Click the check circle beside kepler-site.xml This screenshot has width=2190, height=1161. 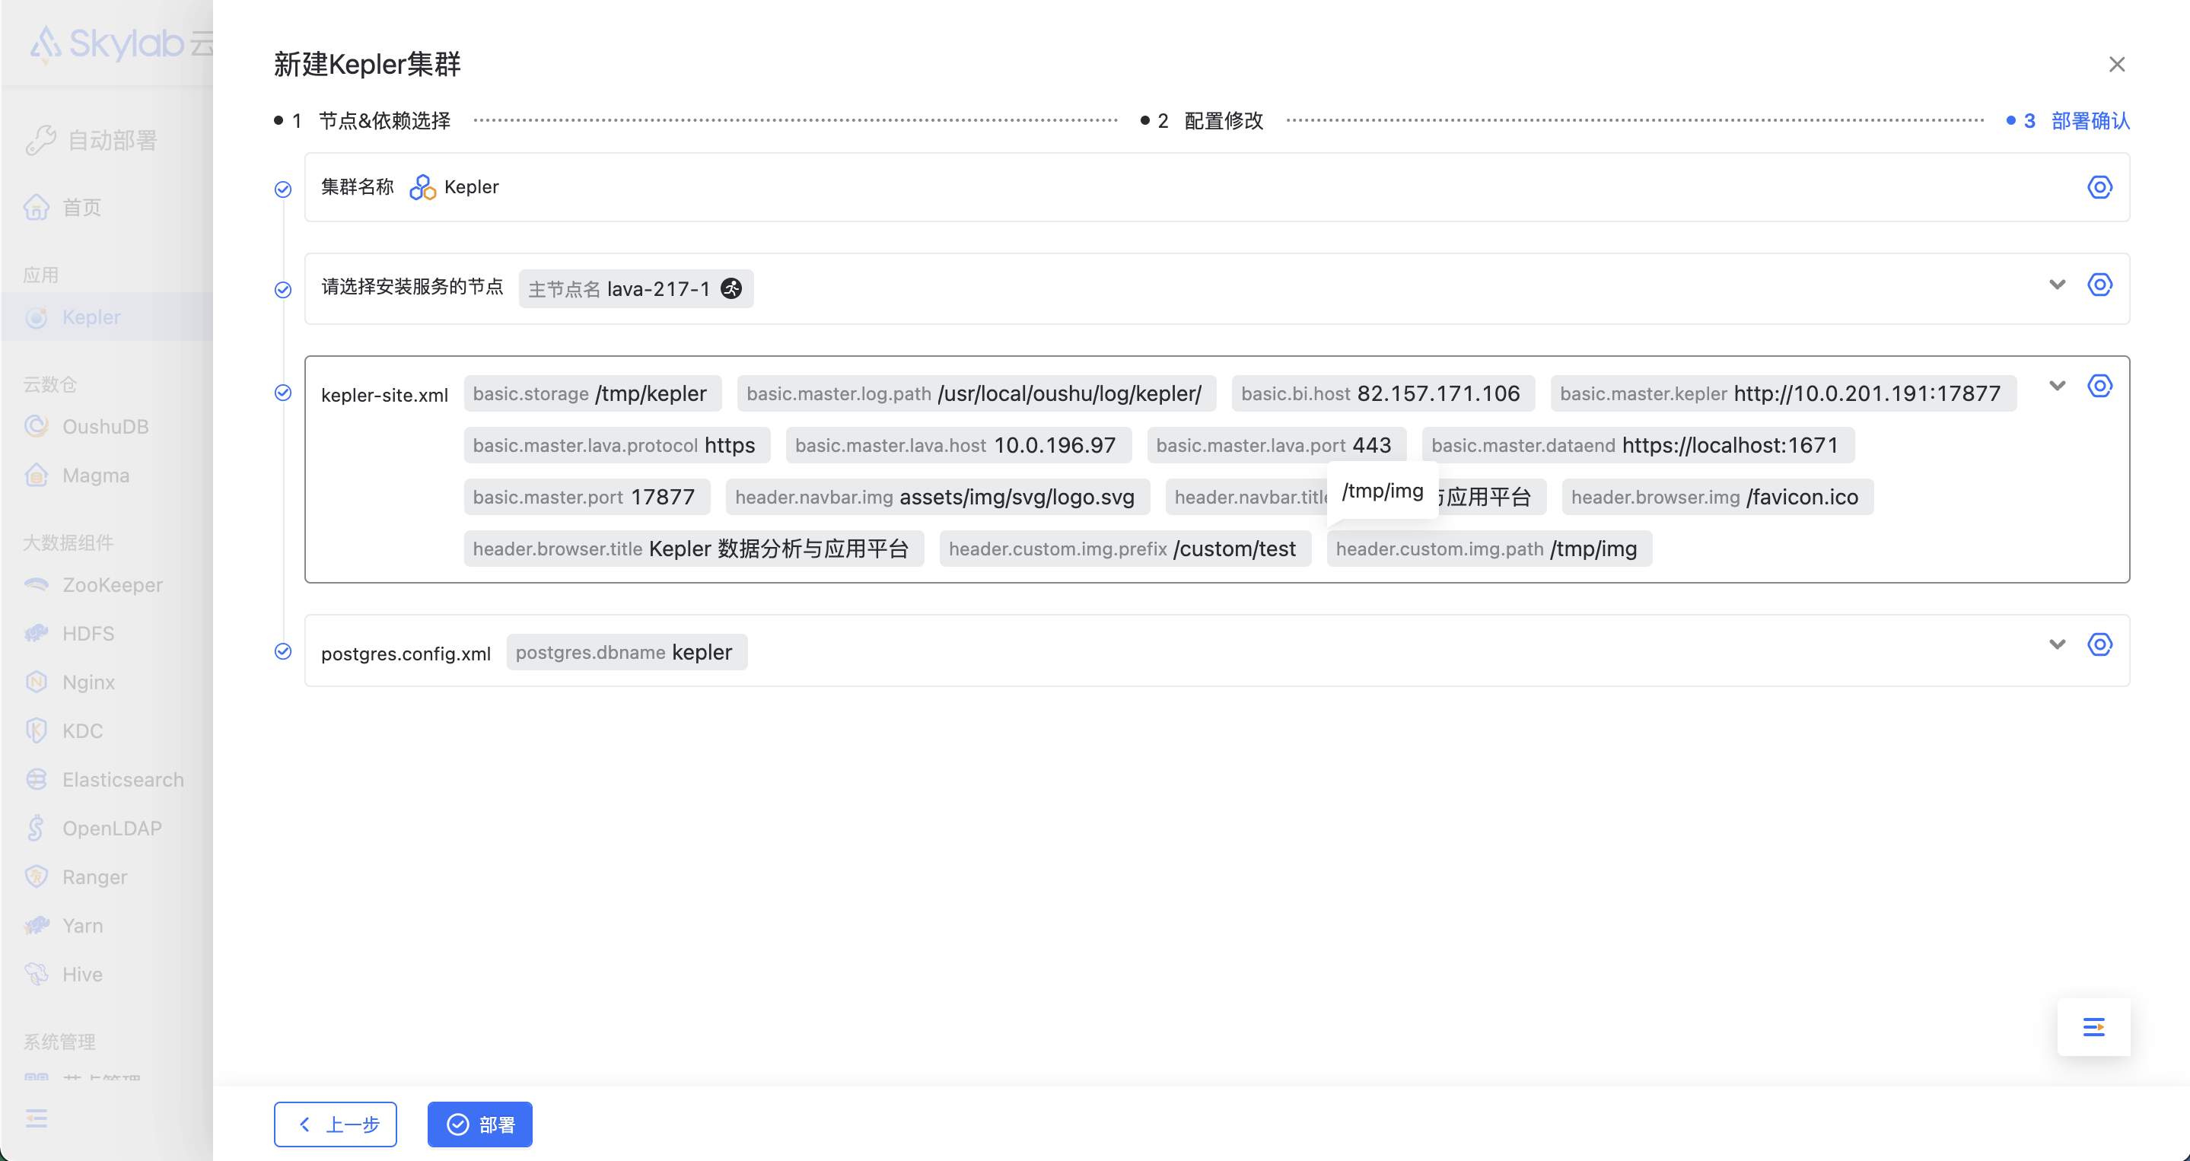click(283, 393)
